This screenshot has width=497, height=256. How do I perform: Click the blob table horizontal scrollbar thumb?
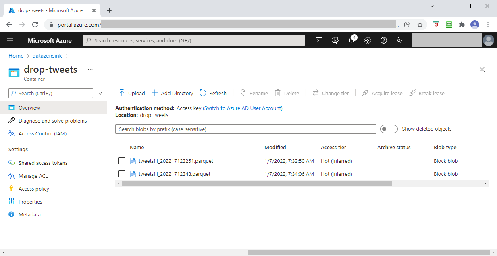click(x=257, y=183)
